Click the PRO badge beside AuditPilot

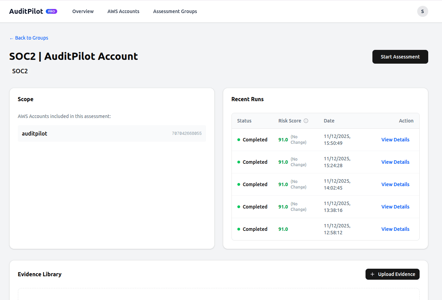[51, 11]
